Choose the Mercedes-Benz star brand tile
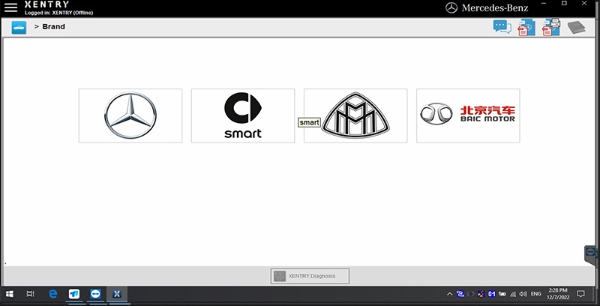 (130, 116)
